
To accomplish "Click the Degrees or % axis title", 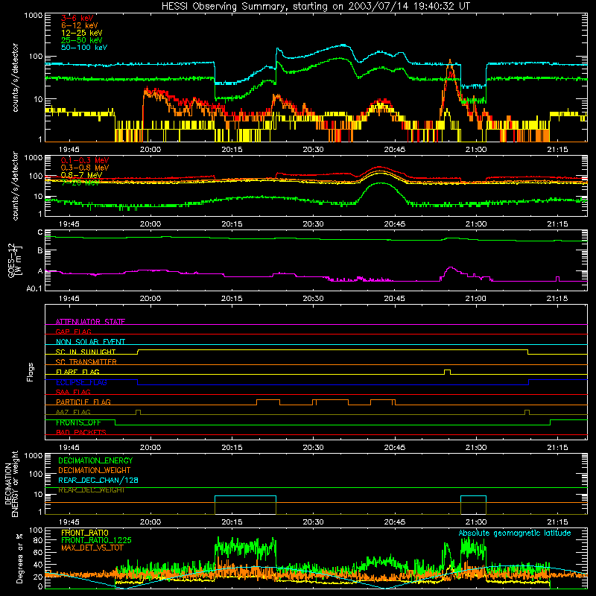I will [x=20, y=559].
